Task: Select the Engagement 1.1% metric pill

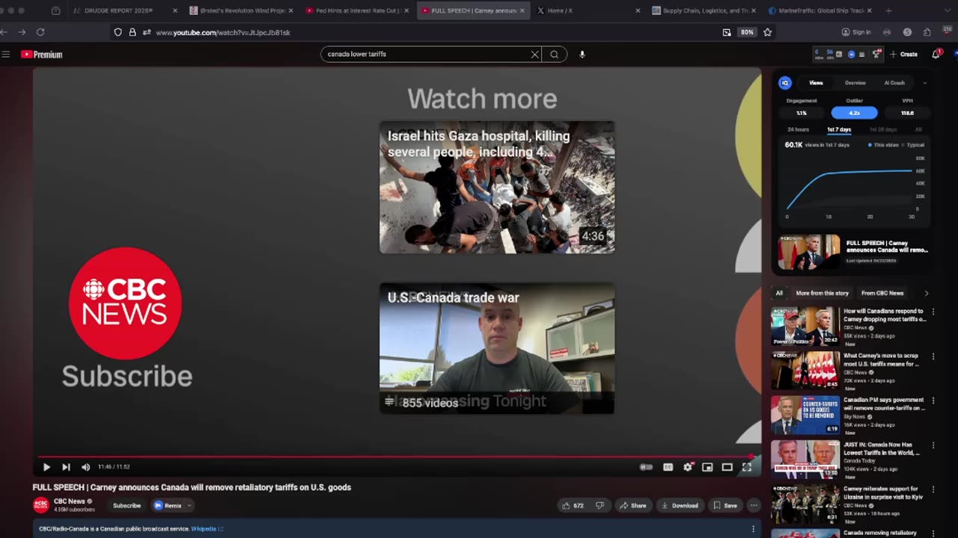Action: pos(802,113)
